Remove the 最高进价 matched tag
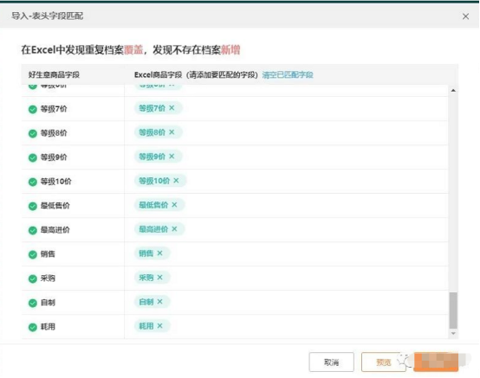Image resolution: width=480 pixels, height=378 pixels. click(174, 229)
